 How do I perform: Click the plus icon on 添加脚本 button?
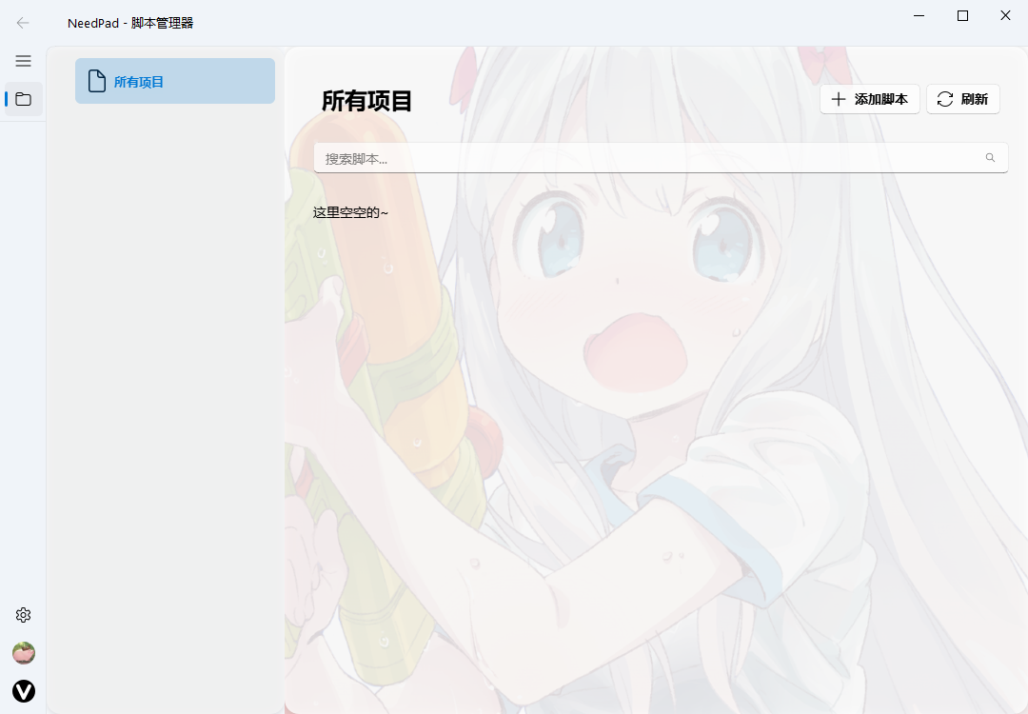tap(837, 99)
